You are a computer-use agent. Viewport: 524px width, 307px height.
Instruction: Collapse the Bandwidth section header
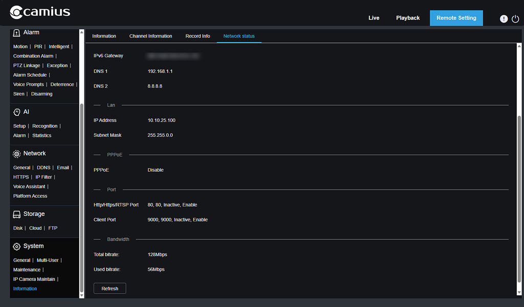(x=117, y=239)
